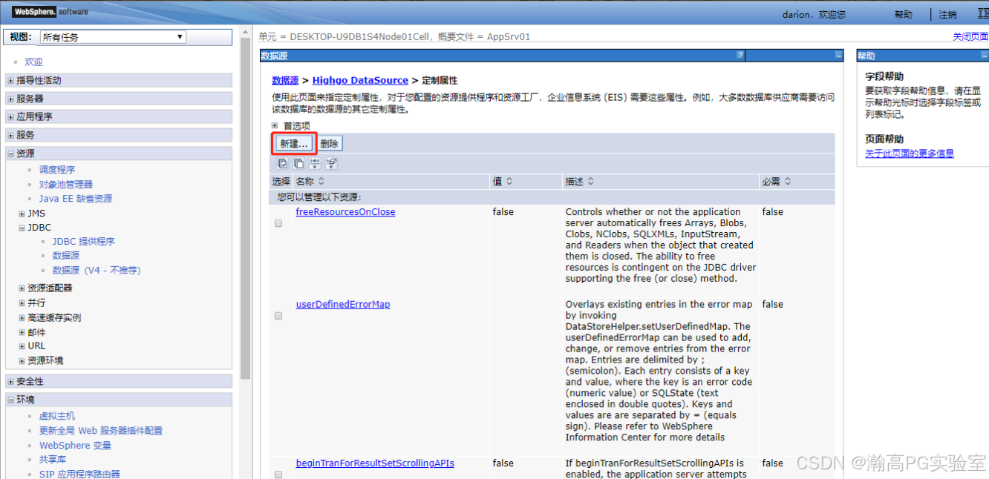Image resolution: width=989 pixels, height=479 pixels.
Task: Tick checkbox for beginTranForResultSetScrollingAPIs row
Action: [x=278, y=475]
